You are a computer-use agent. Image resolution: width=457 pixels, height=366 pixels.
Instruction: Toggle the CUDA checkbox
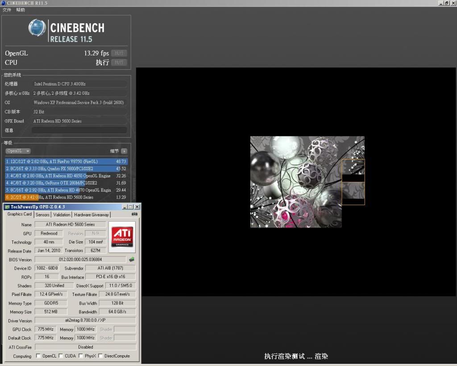tap(61, 356)
